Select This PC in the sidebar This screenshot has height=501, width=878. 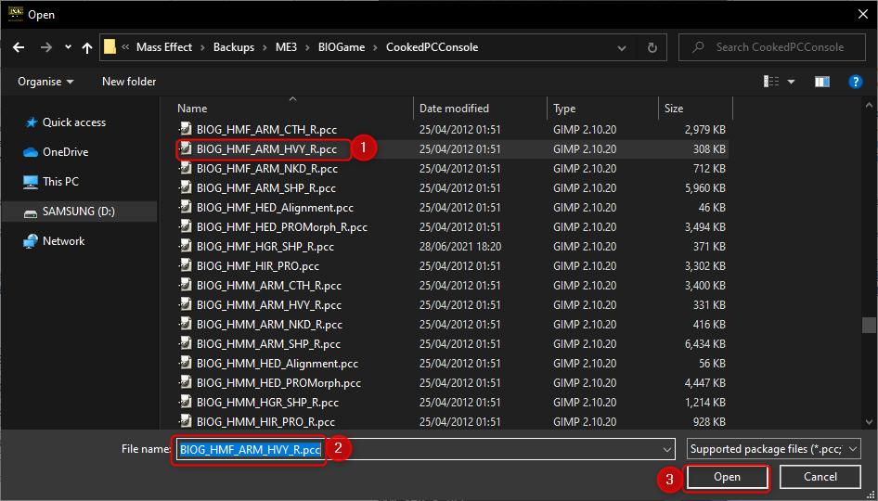60,182
